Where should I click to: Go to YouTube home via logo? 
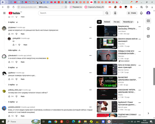tap(14, 13)
